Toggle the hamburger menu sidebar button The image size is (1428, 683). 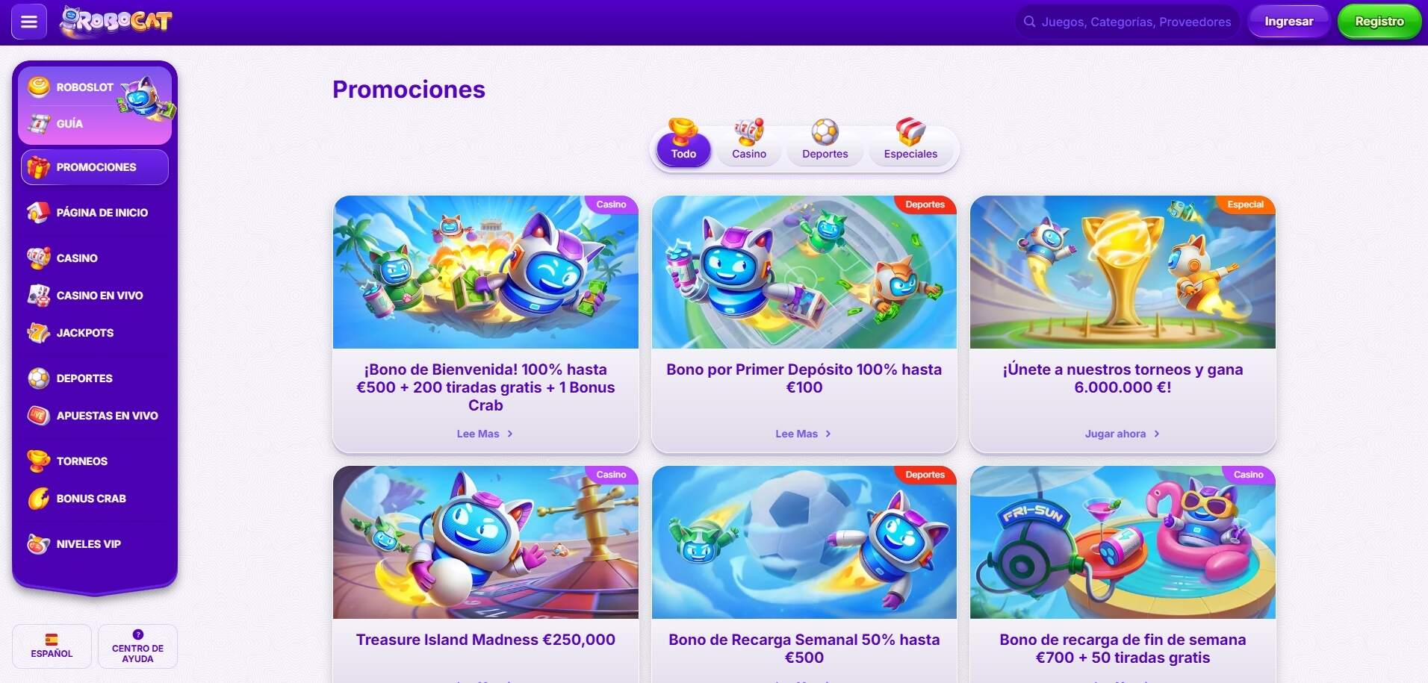(x=29, y=22)
